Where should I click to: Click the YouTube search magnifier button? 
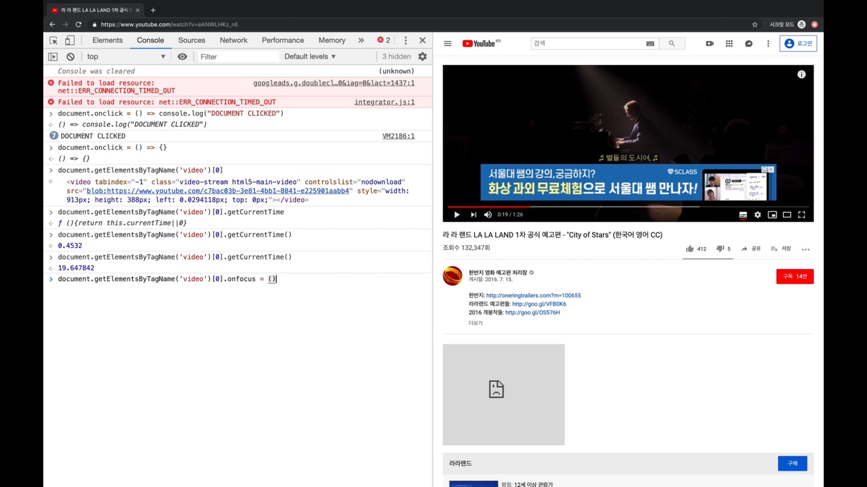[672, 43]
